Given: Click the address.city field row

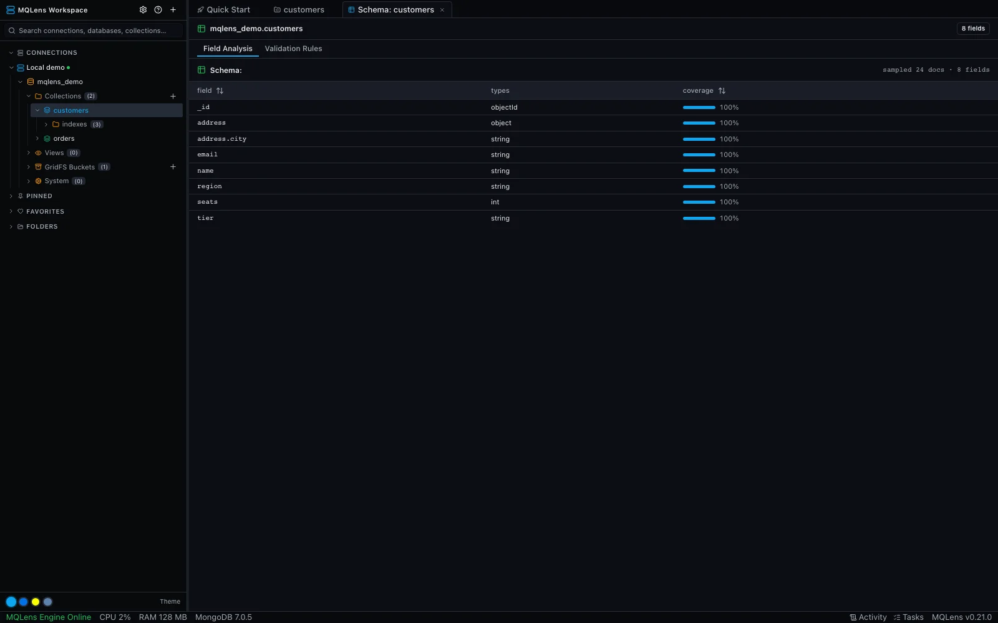Looking at the screenshot, I should click(x=593, y=139).
